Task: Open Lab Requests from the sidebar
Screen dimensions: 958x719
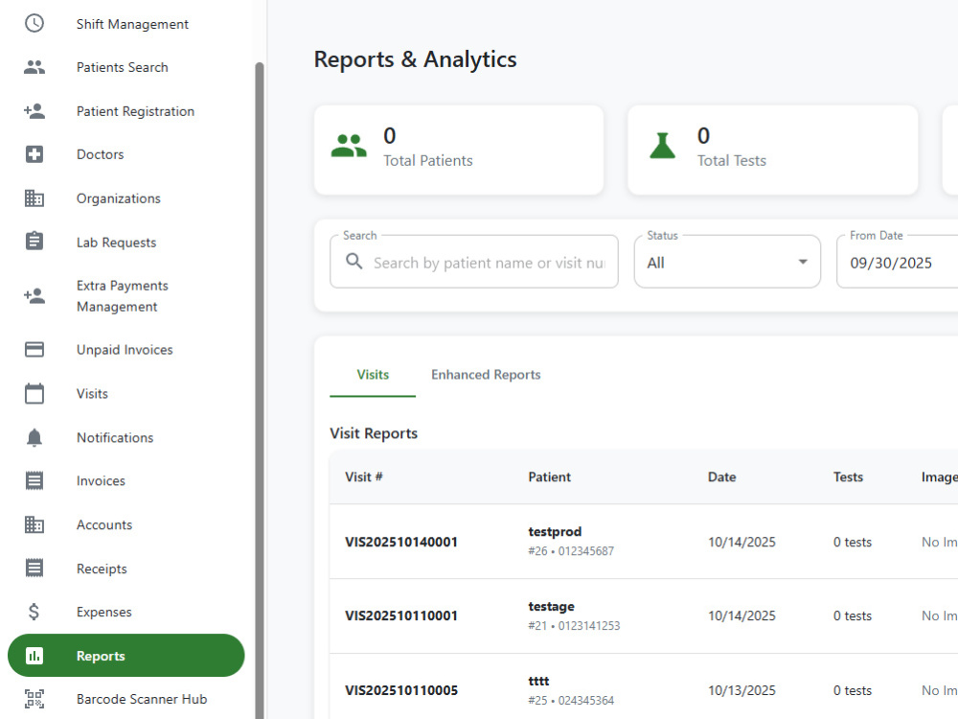Action: click(117, 243)
